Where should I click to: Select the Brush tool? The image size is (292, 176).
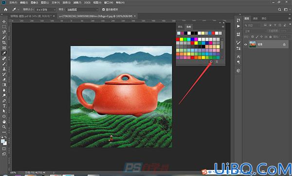pyautogui.click(x=4, y=64)
